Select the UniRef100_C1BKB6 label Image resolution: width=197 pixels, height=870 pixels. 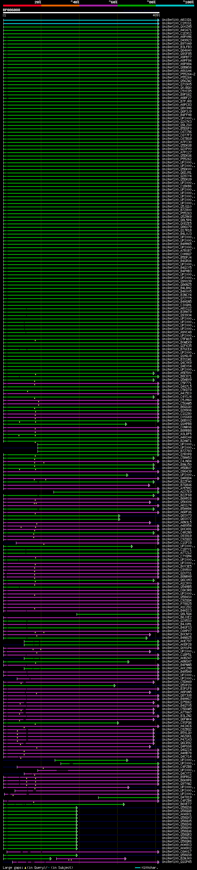177,186
